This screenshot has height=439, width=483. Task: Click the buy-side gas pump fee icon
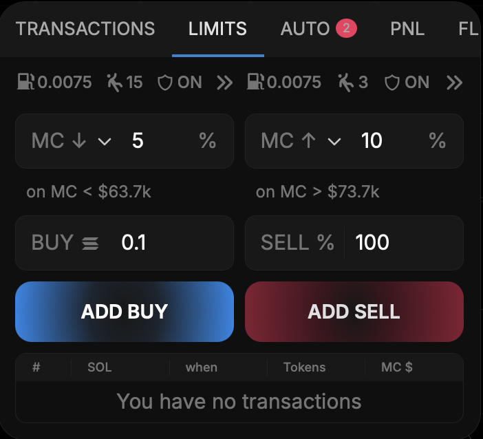click(26, 83)
